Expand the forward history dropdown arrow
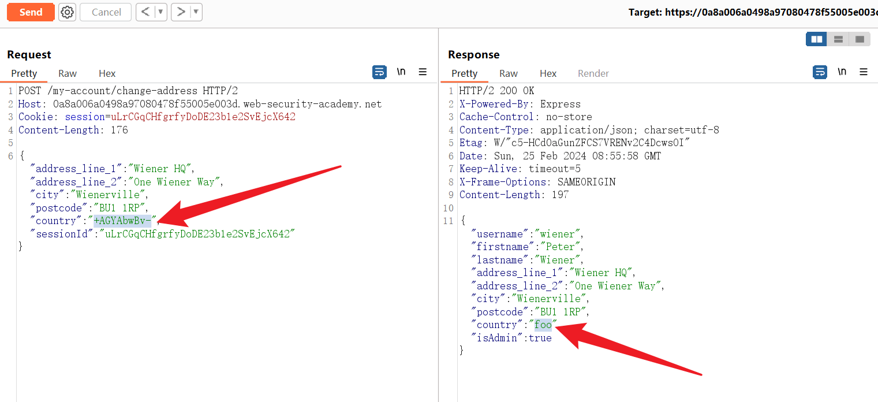 tap(196, 12)
